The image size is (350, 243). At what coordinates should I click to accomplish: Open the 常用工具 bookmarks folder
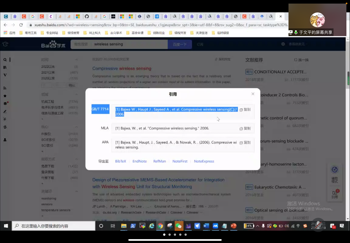click(x=28, y=33)
